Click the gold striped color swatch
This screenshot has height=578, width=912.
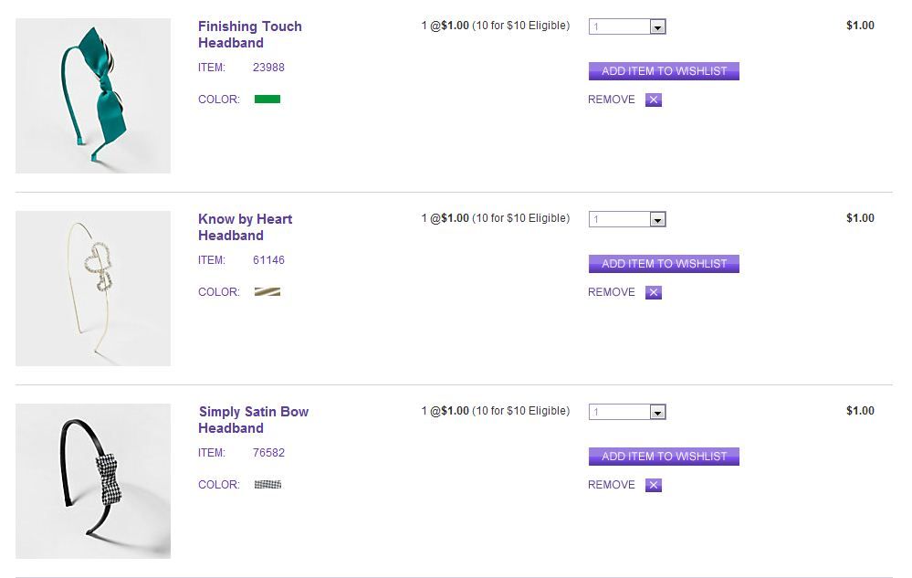pos(267,292)
